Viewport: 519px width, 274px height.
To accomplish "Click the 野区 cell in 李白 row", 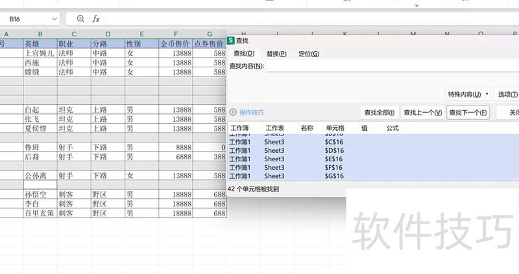I will 108,204.
